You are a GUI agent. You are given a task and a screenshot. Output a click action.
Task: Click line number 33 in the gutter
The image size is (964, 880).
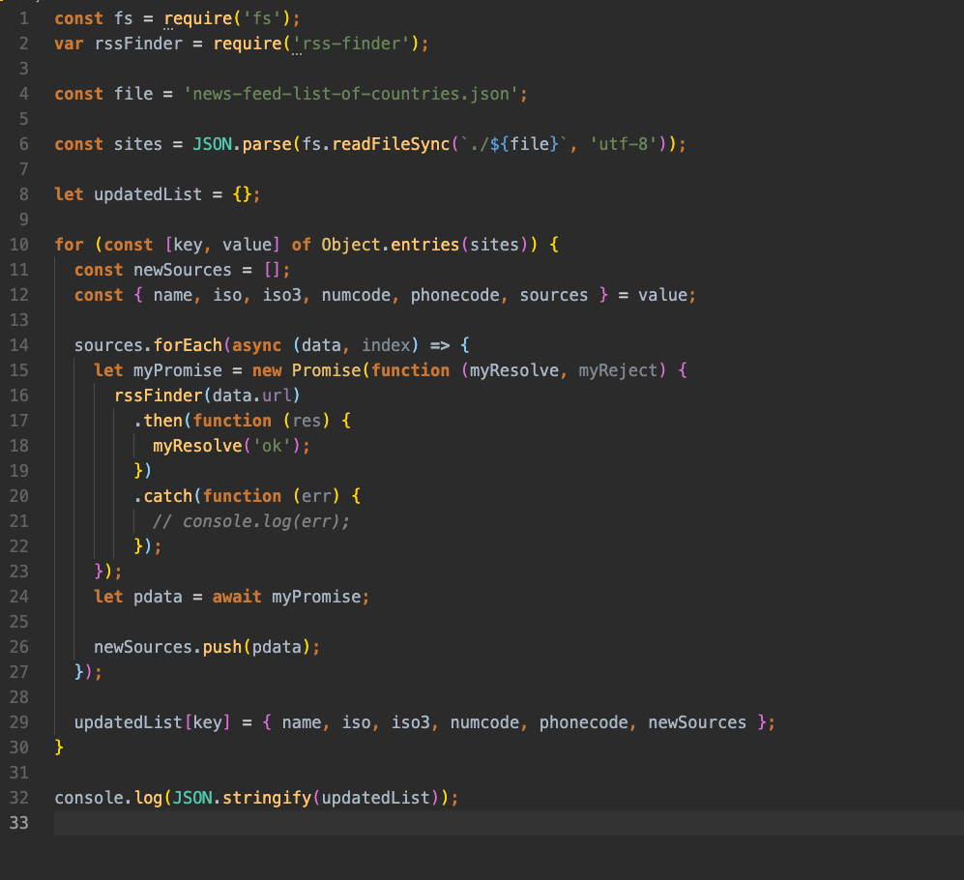coord(19,823)
